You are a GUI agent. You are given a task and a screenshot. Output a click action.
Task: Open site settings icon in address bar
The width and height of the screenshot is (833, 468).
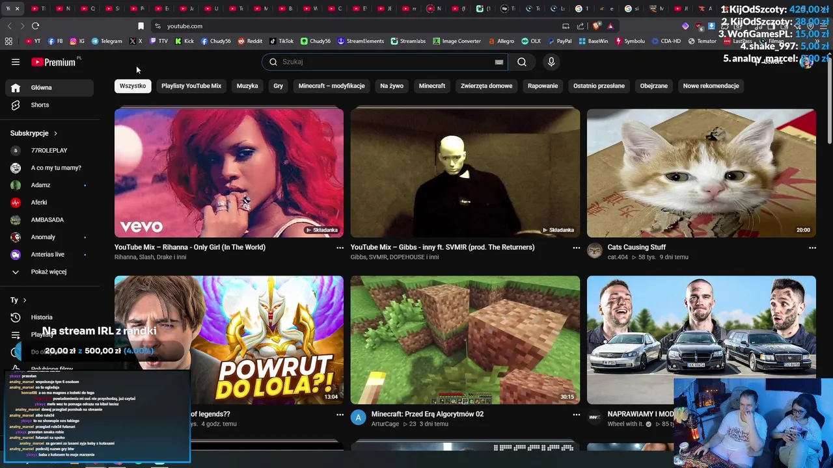coord(157,26)
